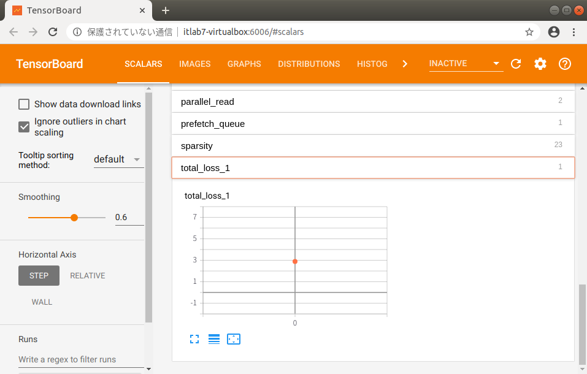Screen dimensions: 587x374
Task: Click the smoothing value field 0.6
Action: [129, 218]
